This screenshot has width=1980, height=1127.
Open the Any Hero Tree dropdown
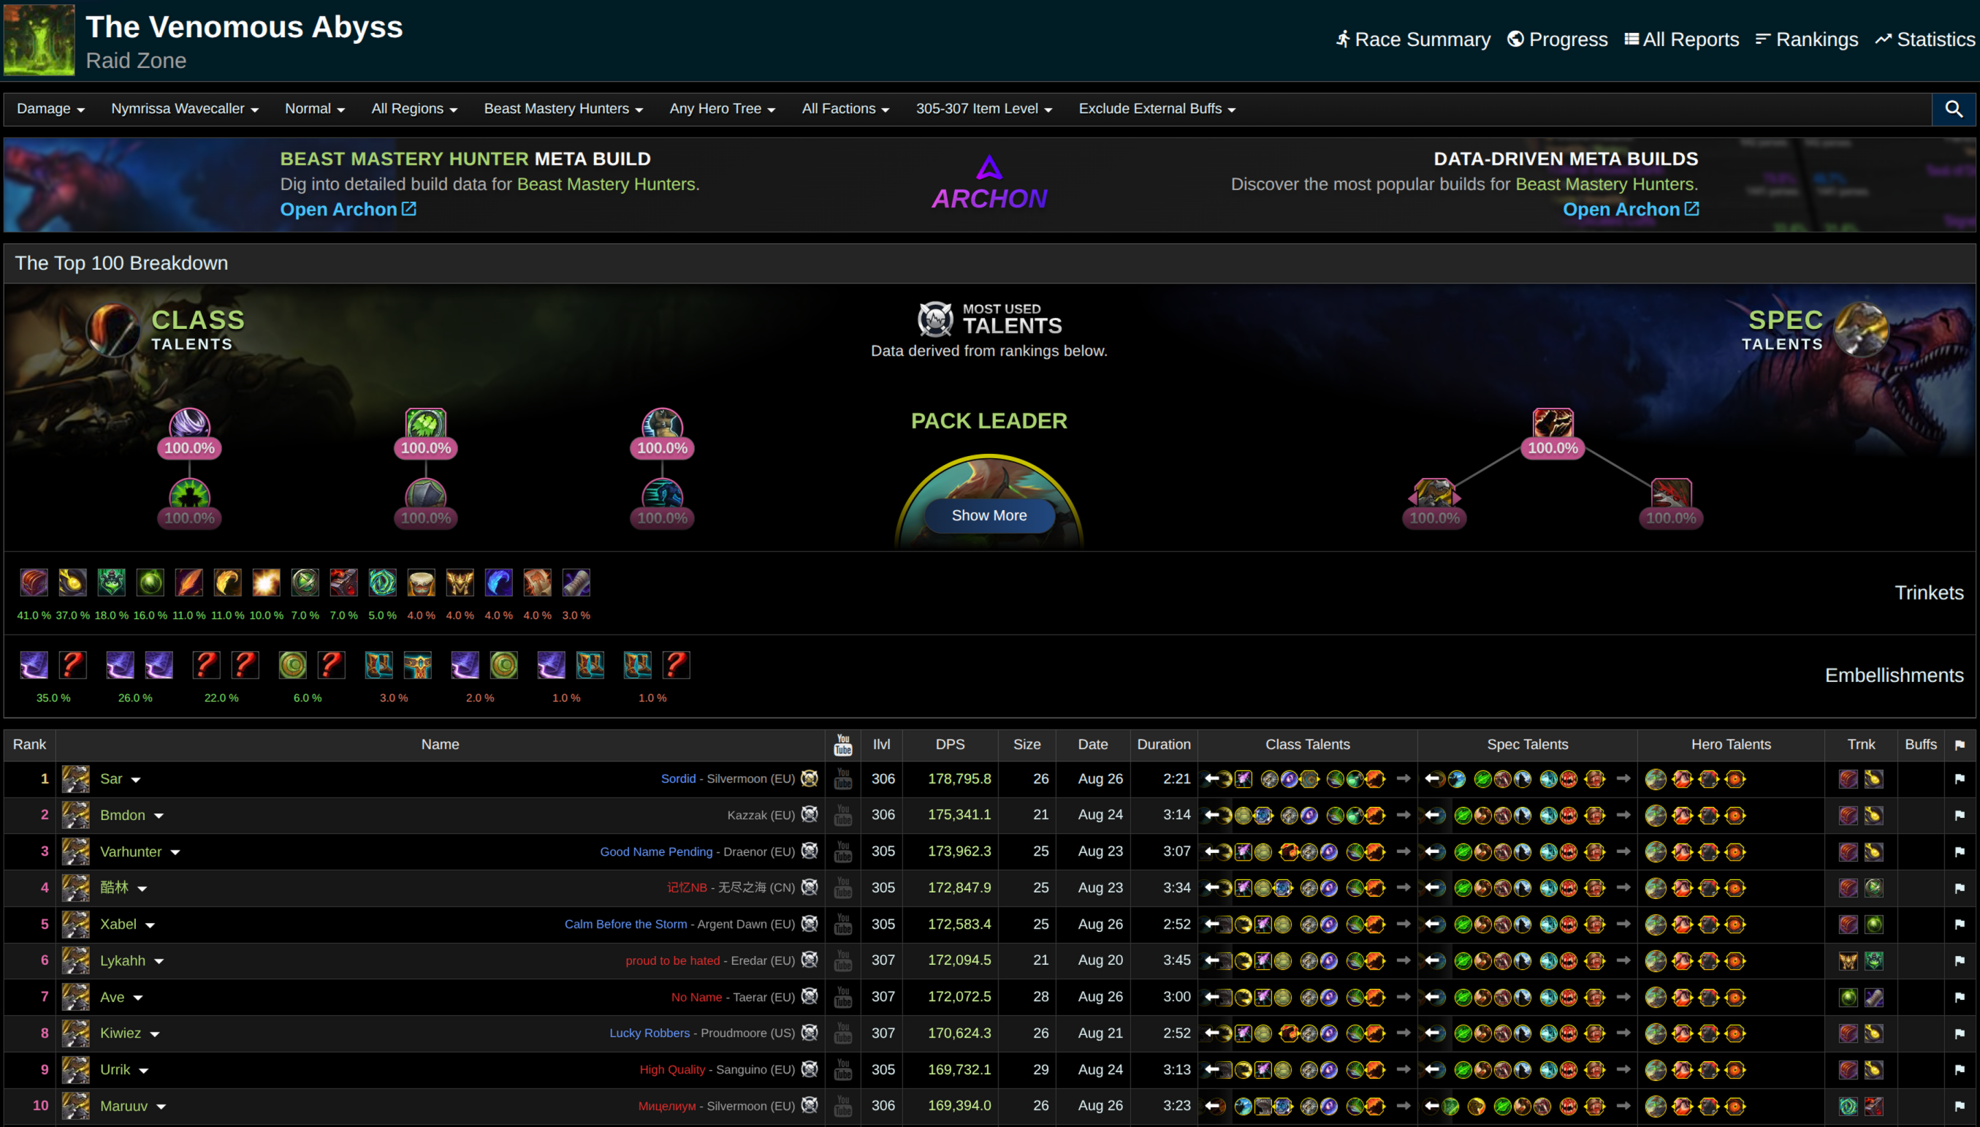pos(722,109)
